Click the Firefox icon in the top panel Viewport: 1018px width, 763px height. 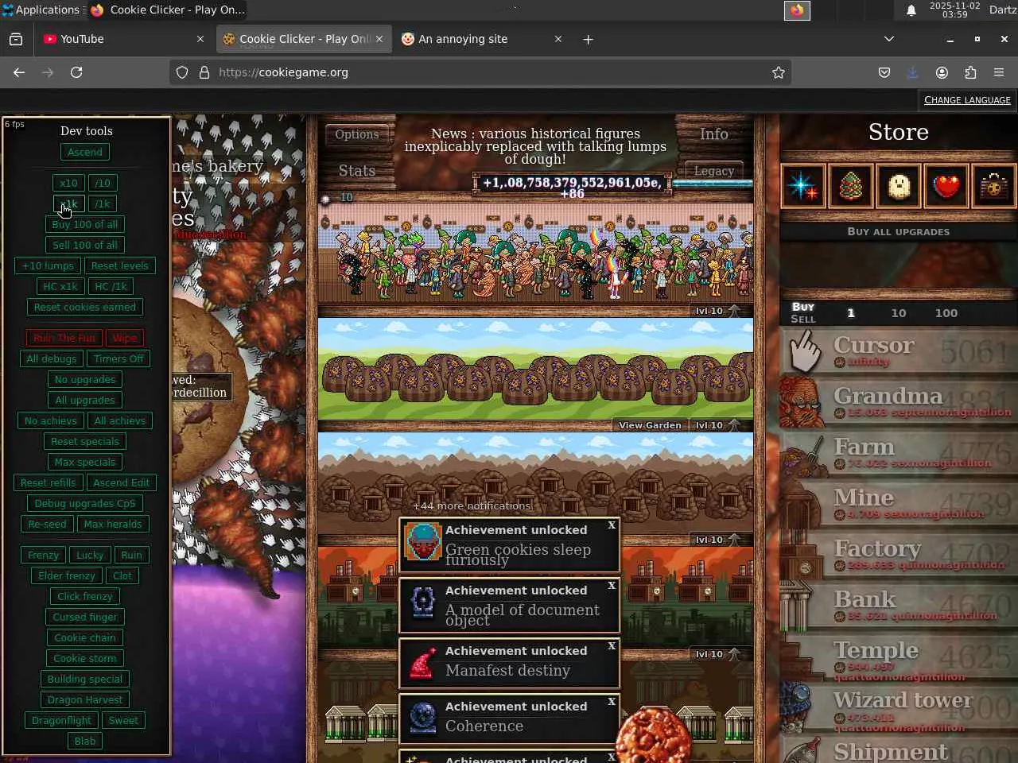point(797,10)
